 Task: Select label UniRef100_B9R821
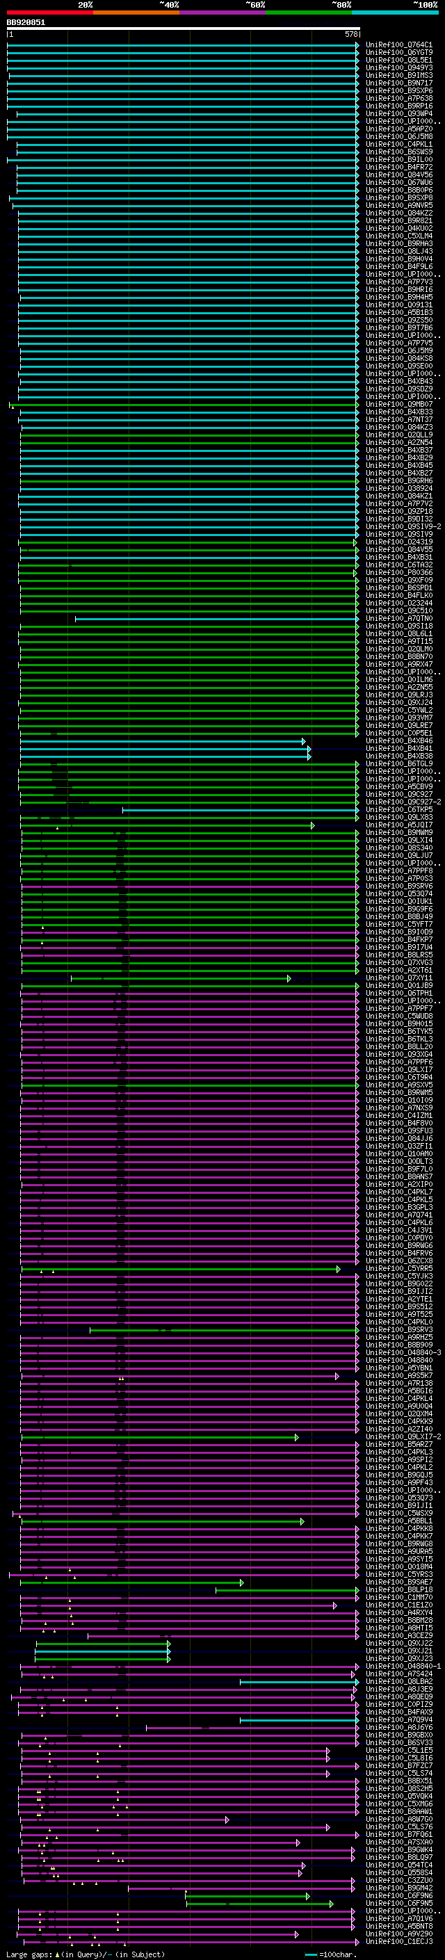[398, 220]
